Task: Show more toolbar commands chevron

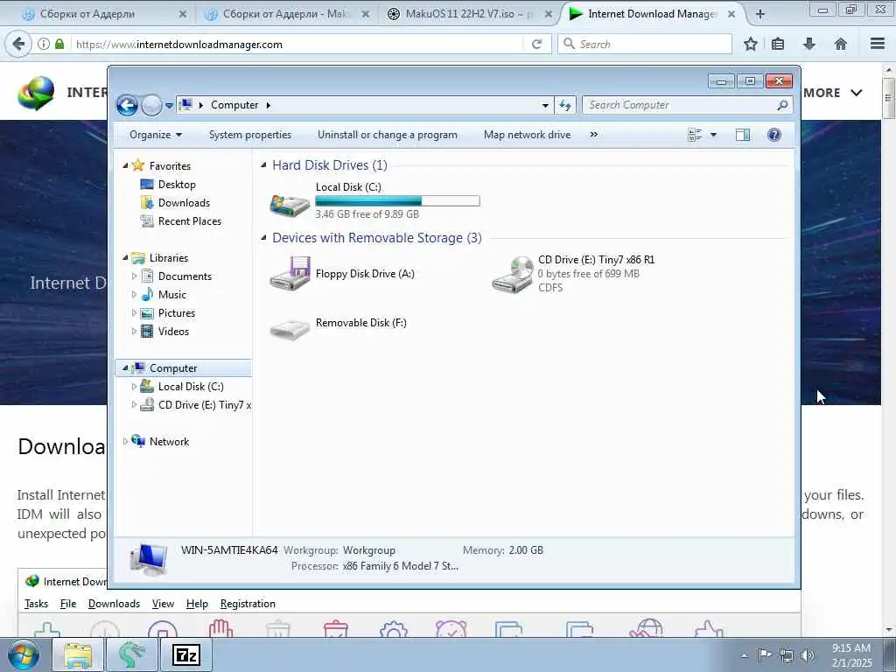Action: pyautogui.click(x=594, y=135)
